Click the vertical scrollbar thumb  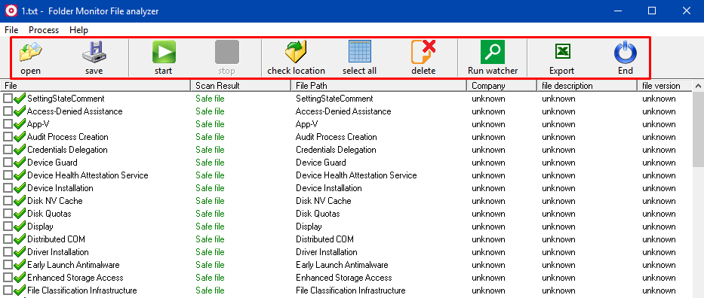(699, 129)
